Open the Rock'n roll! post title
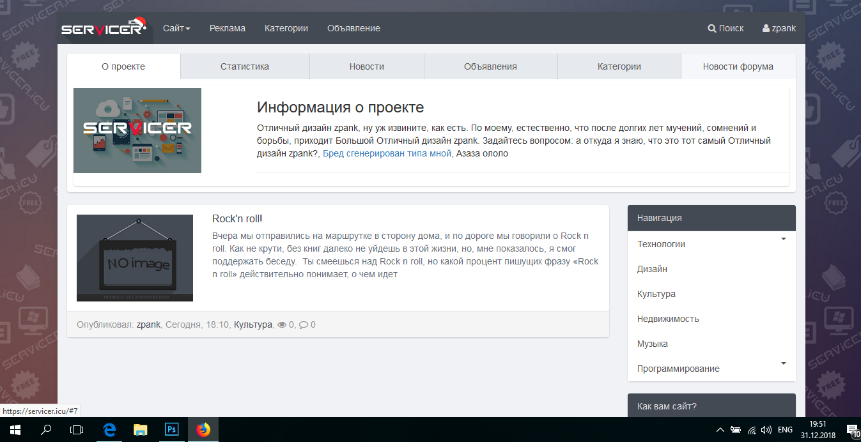861x442 pixels. 237,218
